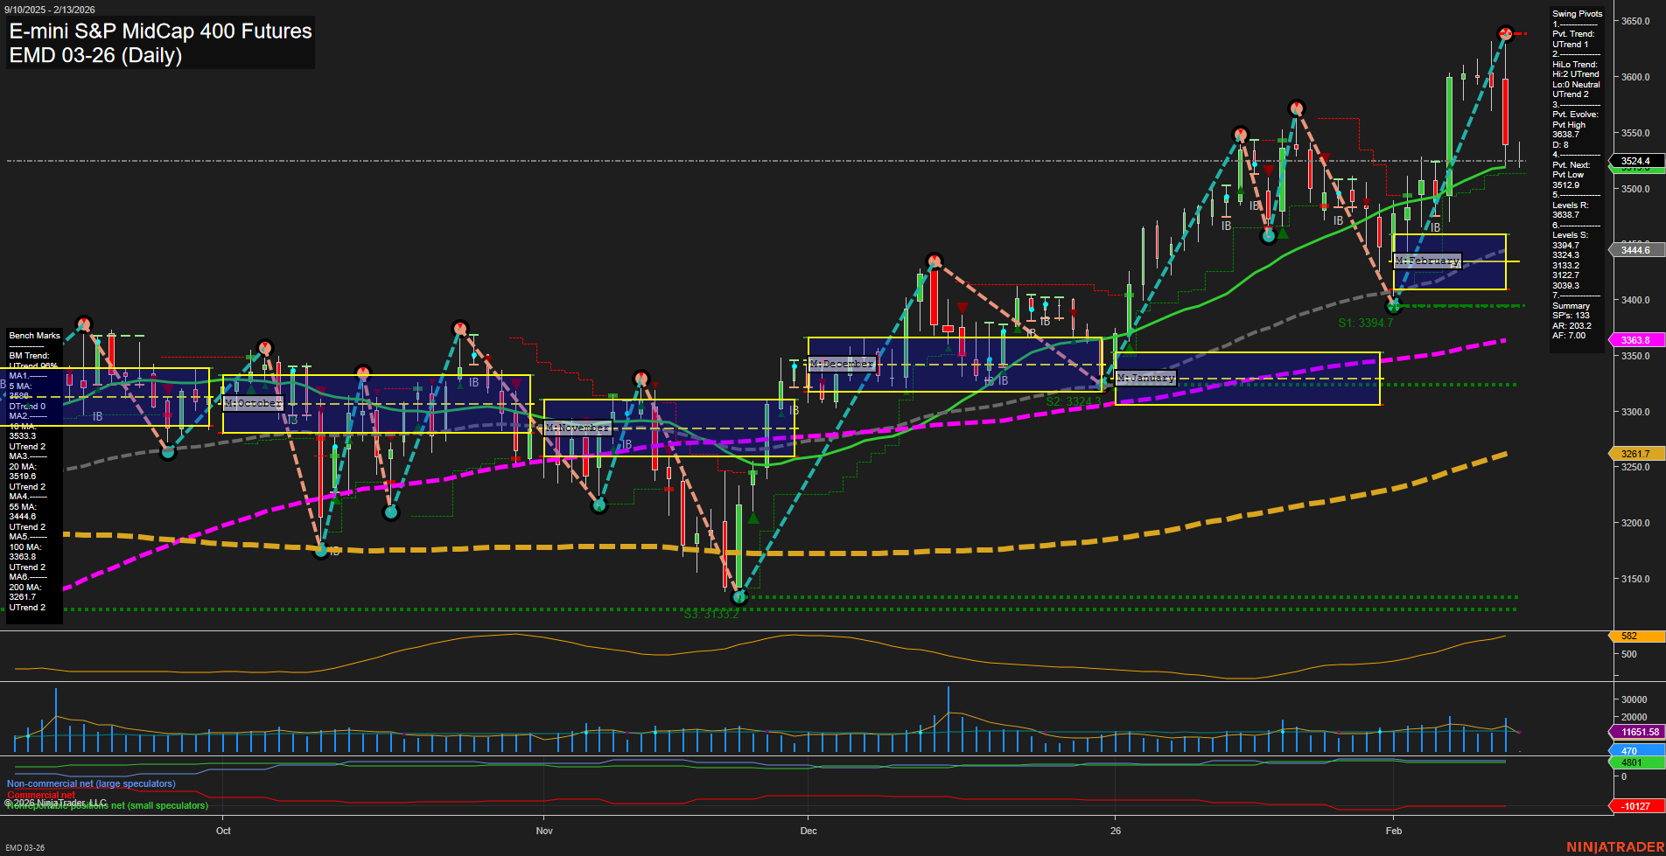This screenshot has width=1666, height=856.
Task: Click the teal pivot low circle near S3
Action: 739,597
